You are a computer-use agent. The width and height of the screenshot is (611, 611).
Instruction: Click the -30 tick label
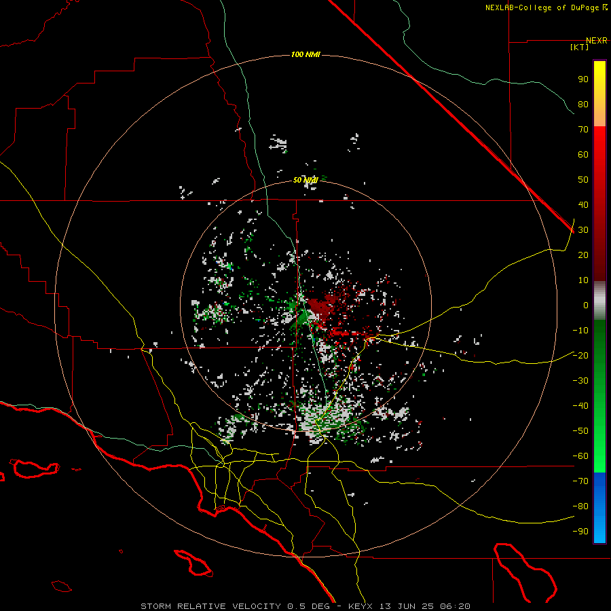pyautogui.click(x=580, y=381)
